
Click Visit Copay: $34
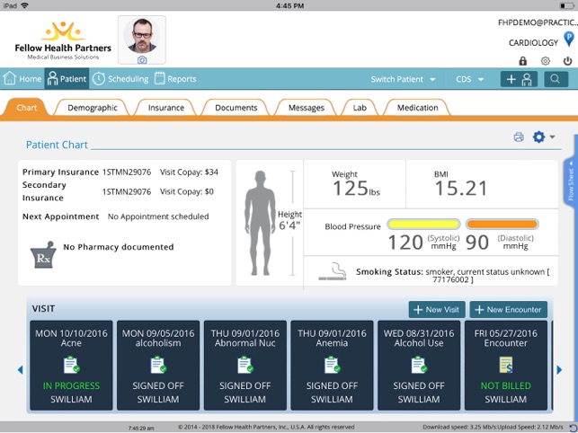[189, 172]
